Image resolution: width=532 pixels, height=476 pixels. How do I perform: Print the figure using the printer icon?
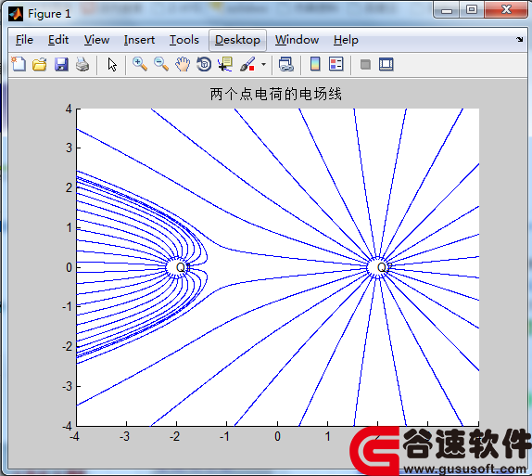(82, 64)
